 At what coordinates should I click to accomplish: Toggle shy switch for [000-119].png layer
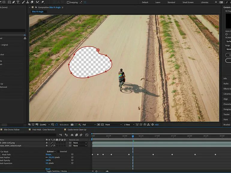[47, 143]
